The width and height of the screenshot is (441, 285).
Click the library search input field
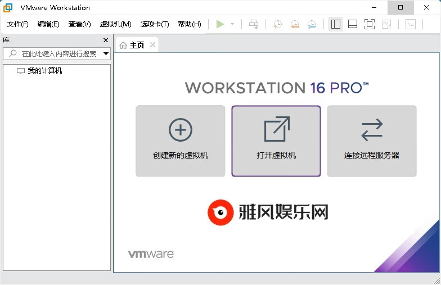tap(56, 54)
